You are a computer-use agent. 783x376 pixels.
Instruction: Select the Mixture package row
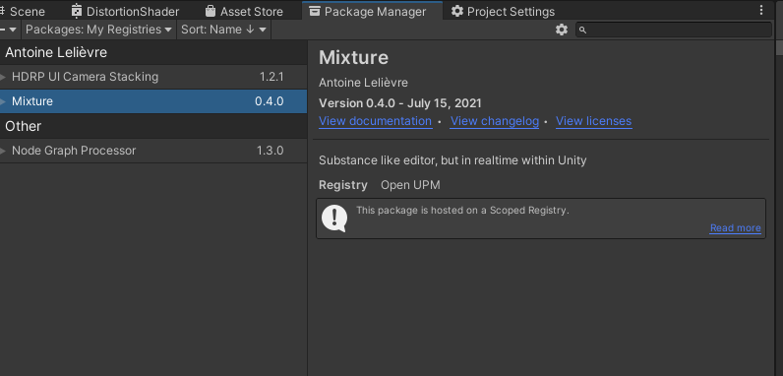click(x=153, y=101)
